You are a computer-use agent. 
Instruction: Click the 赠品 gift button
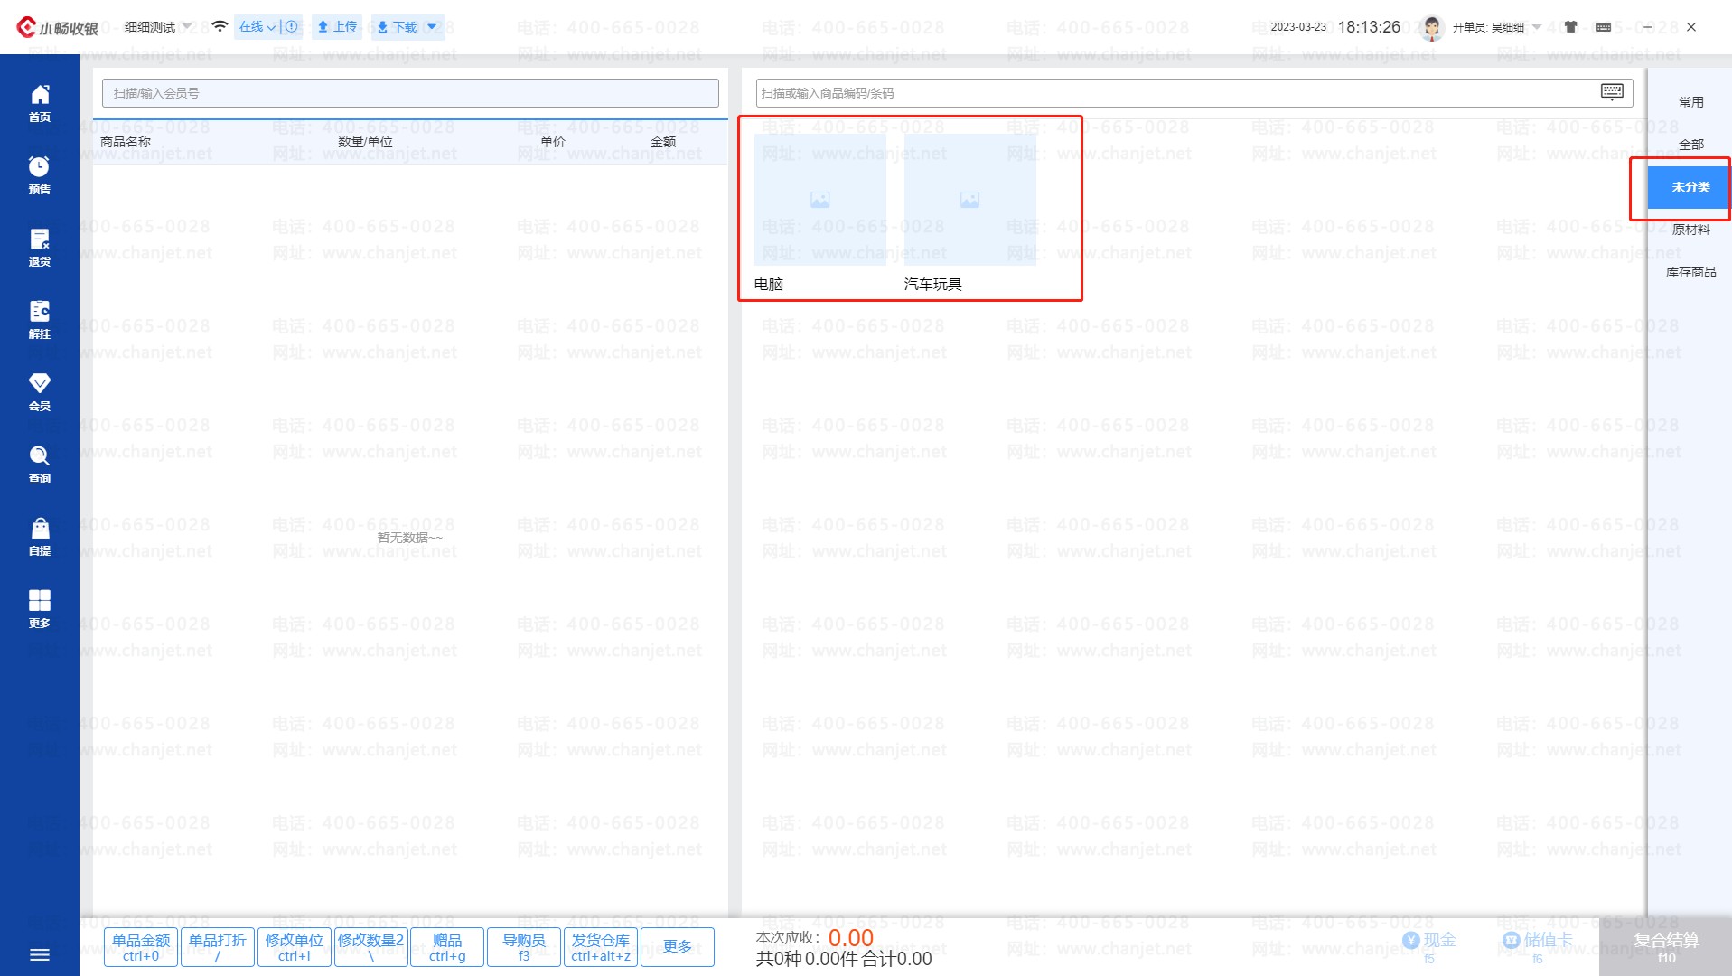point(447,947)
